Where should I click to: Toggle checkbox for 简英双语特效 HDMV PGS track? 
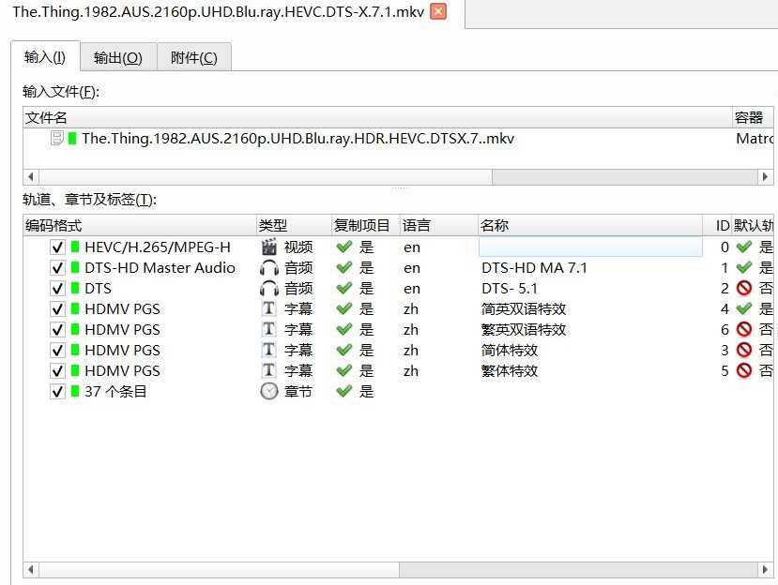[57, 308]
